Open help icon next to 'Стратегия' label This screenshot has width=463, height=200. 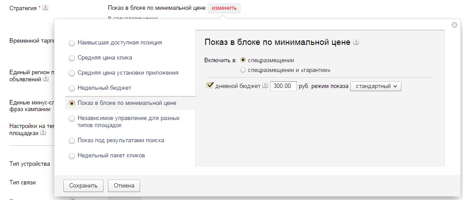pos(45,8)
